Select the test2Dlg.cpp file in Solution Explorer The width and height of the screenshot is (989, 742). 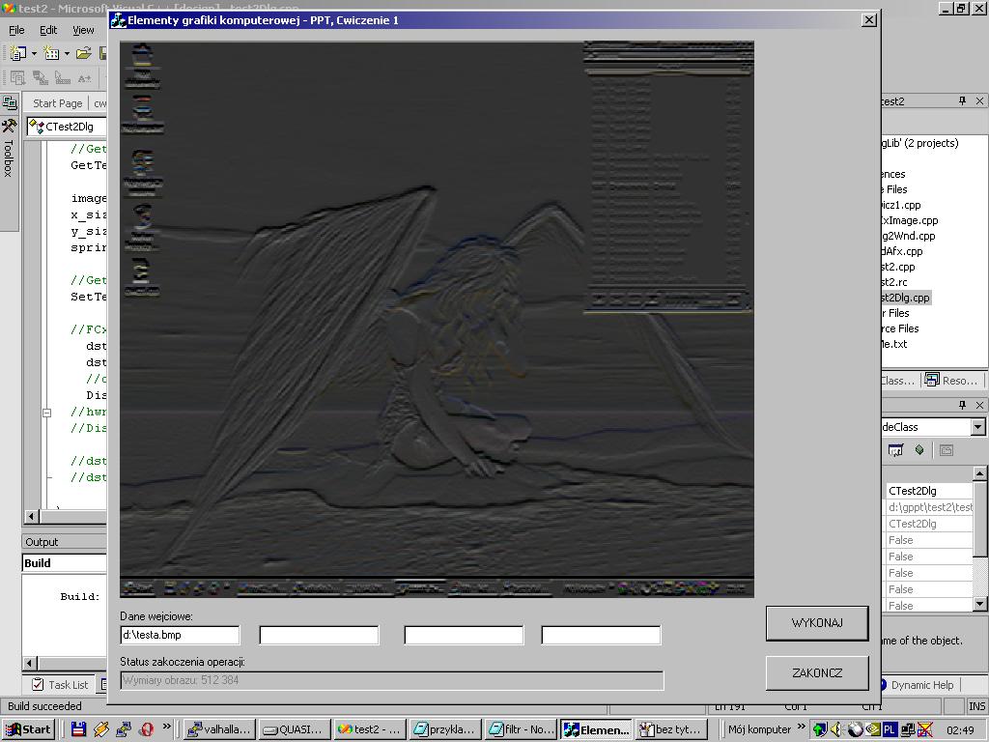pos(906,298)
